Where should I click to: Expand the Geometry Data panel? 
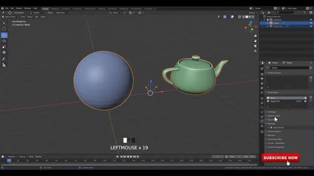pos(275,139)
